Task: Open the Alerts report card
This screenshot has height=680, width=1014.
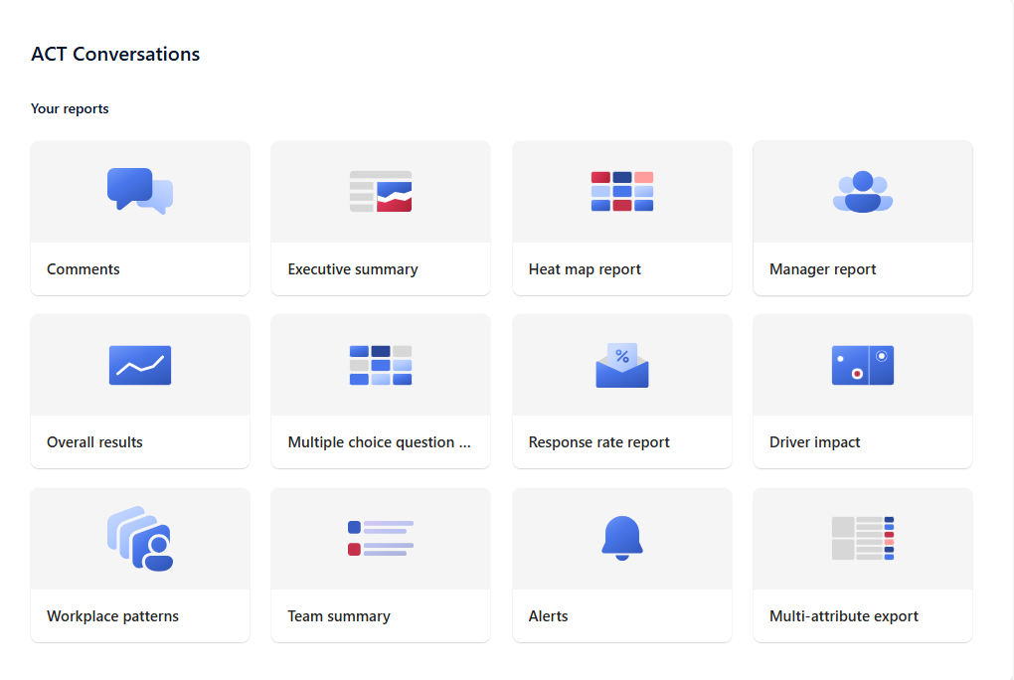Action: point(621,566)
